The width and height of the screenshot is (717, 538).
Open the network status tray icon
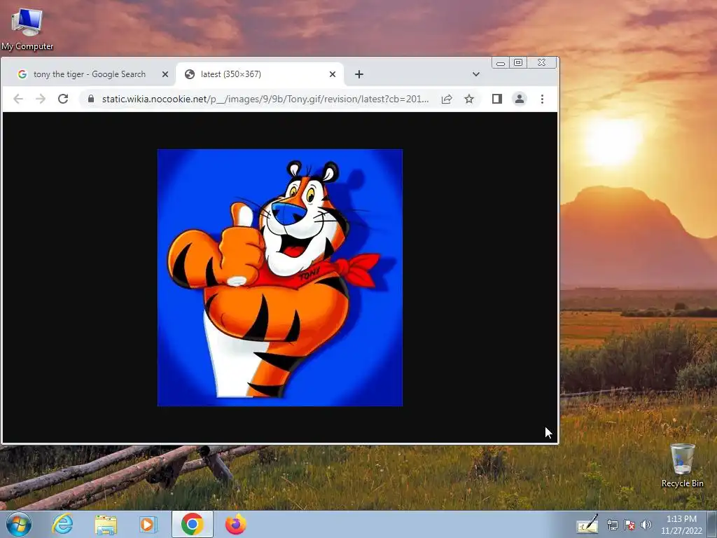[x=612, y=525]
